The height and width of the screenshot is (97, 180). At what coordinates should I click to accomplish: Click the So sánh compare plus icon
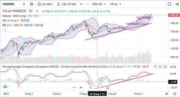pyautogui.click(x=39, y=4)
